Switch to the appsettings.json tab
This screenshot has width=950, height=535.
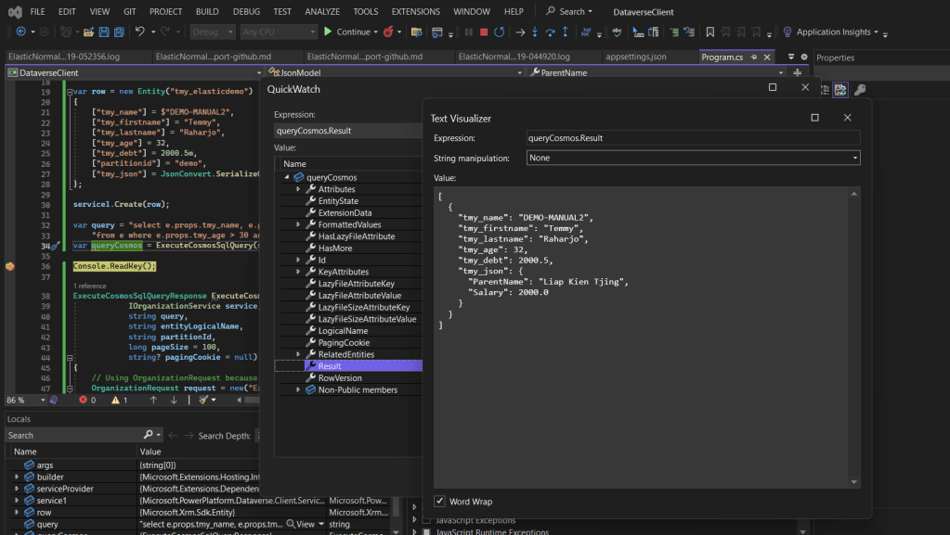point(635,57)
